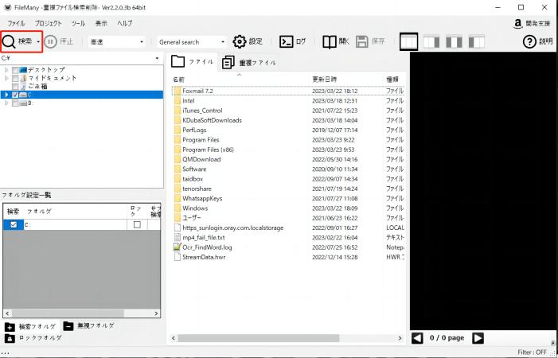Expand the C: drive tree node
Image resolution: width=558 pixels, height=358 pixels.
pyautogui.click(x=6, y=95)
